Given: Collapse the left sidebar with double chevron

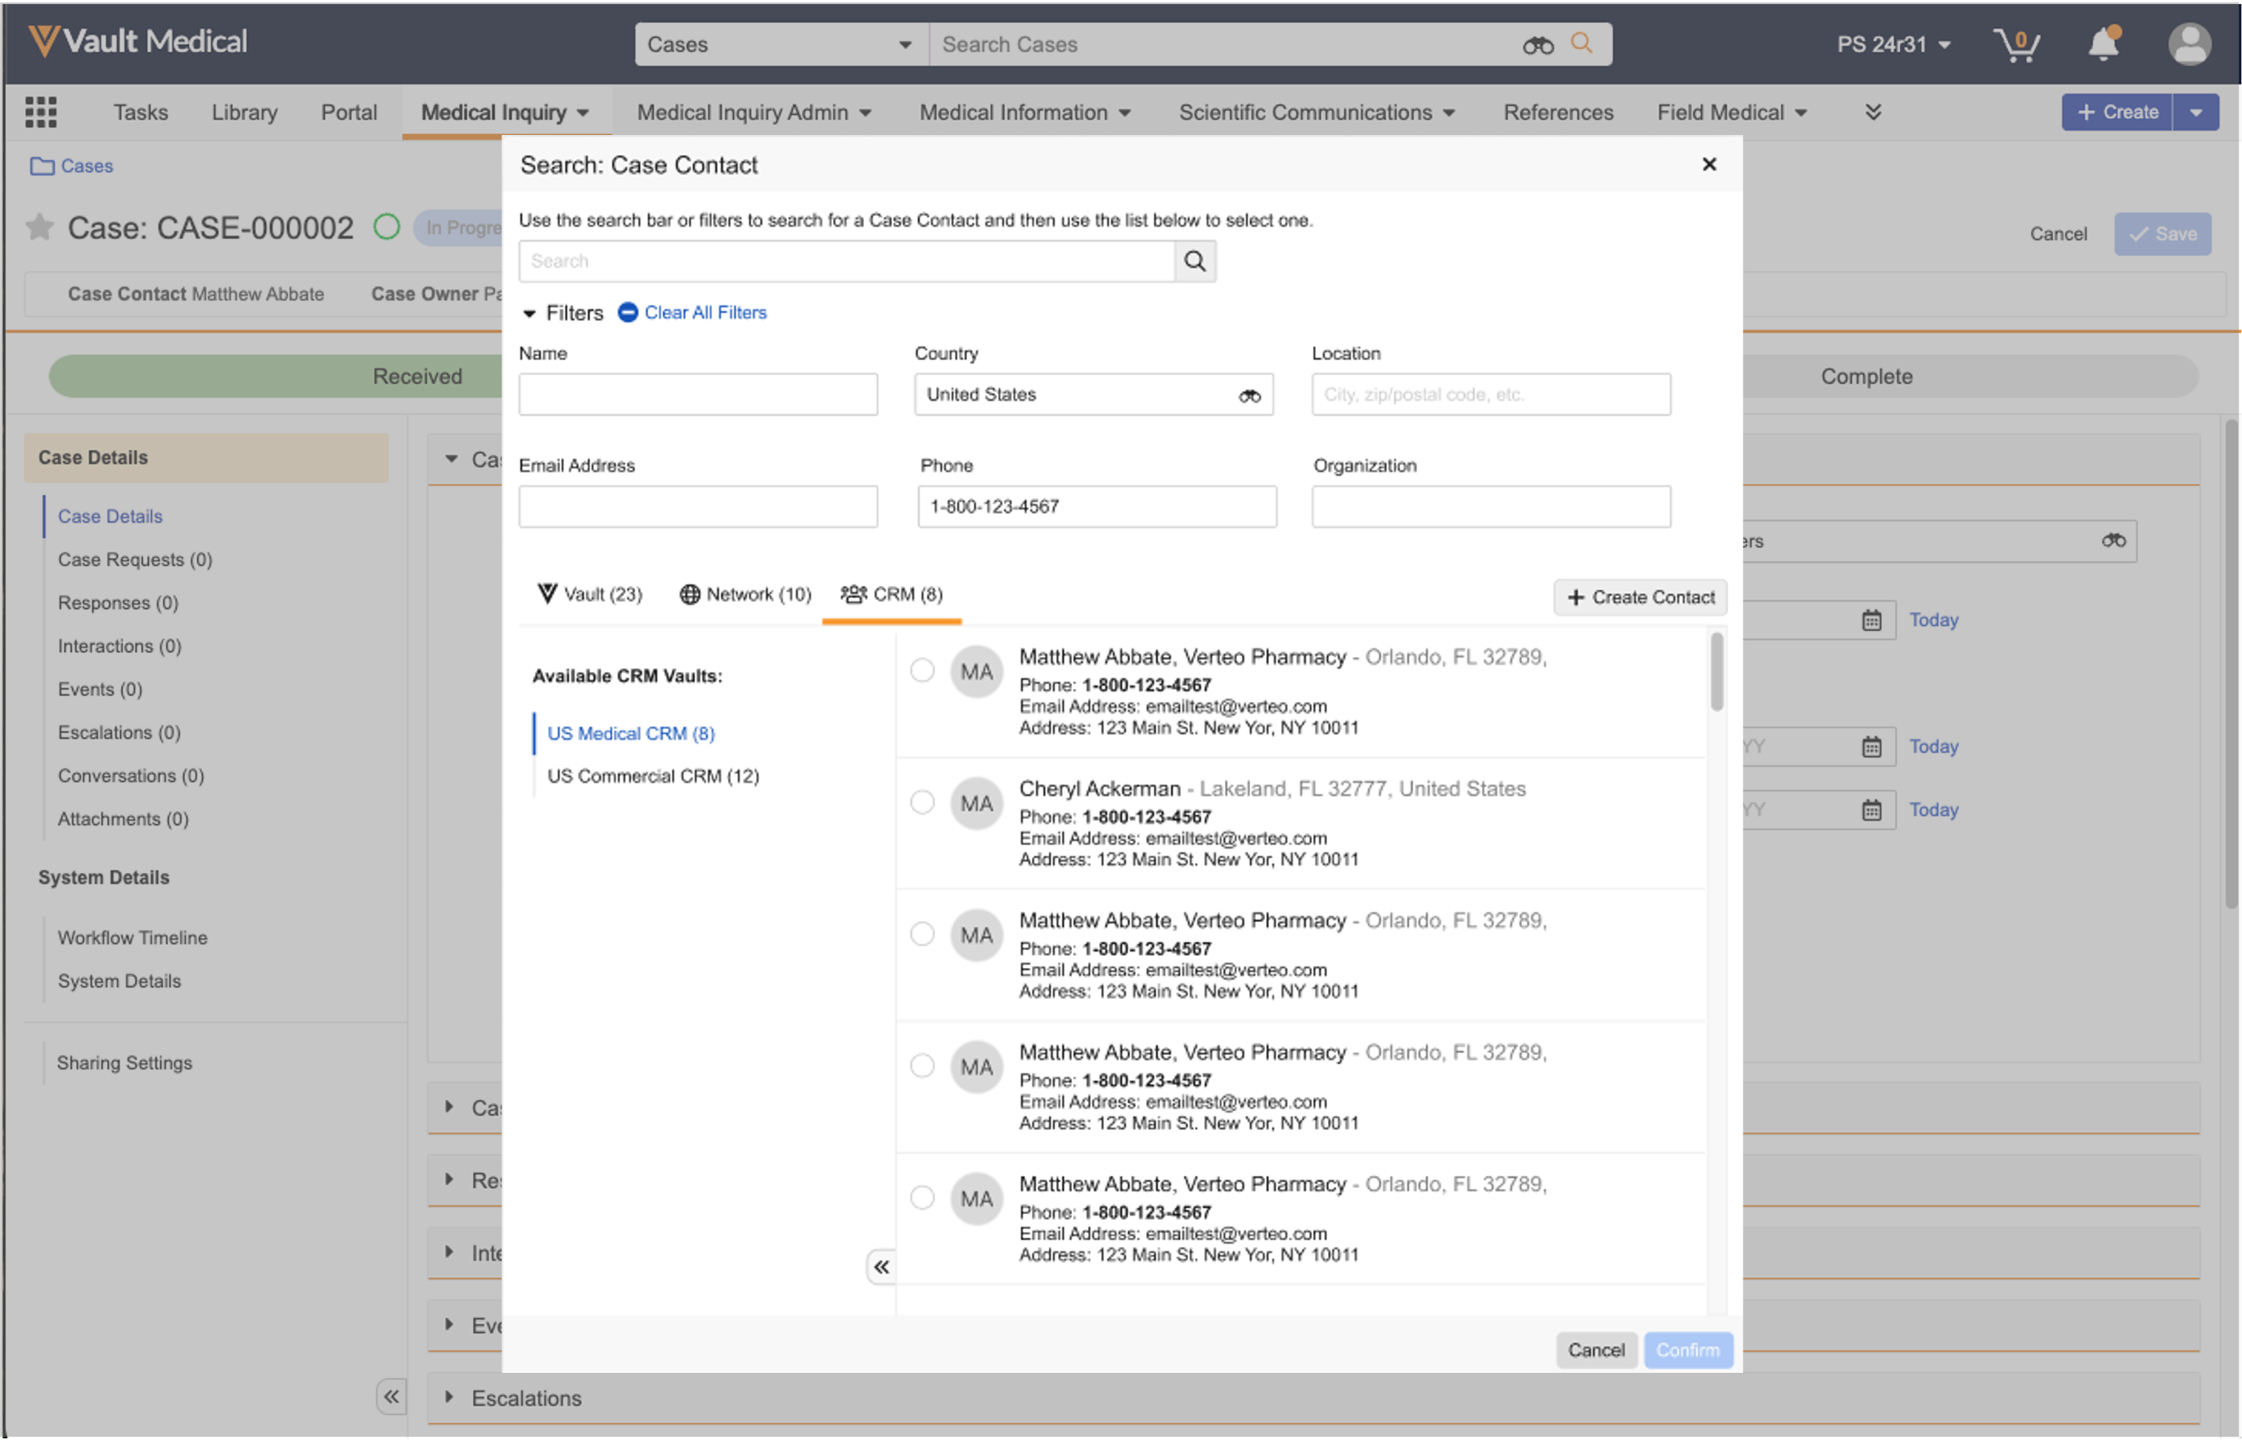Looking at the screenshot, I should (x=391, y=1397).
